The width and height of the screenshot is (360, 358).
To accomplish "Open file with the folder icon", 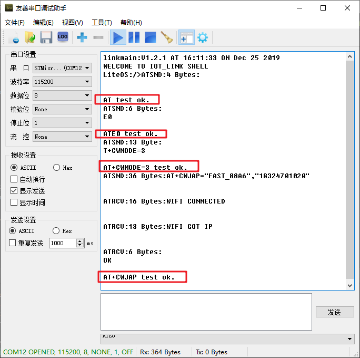I will (x=29, y=37).
